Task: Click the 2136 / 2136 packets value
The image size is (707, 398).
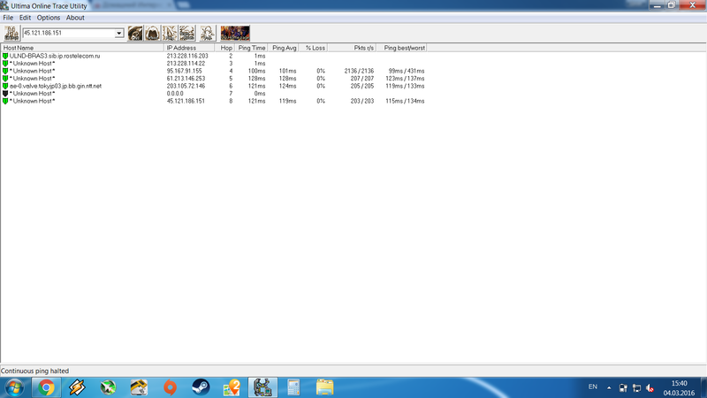Action: [x=359, y=71]
